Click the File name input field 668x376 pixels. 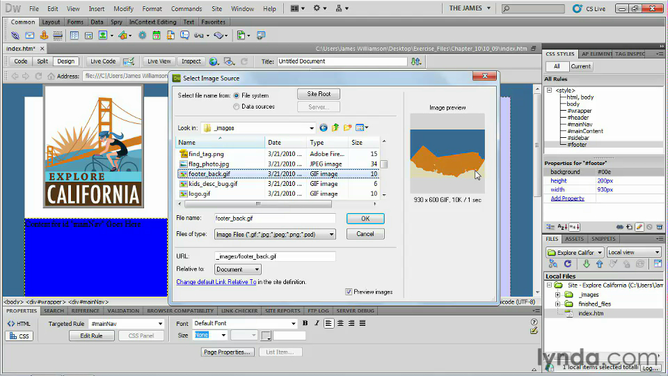coord(275,218)
